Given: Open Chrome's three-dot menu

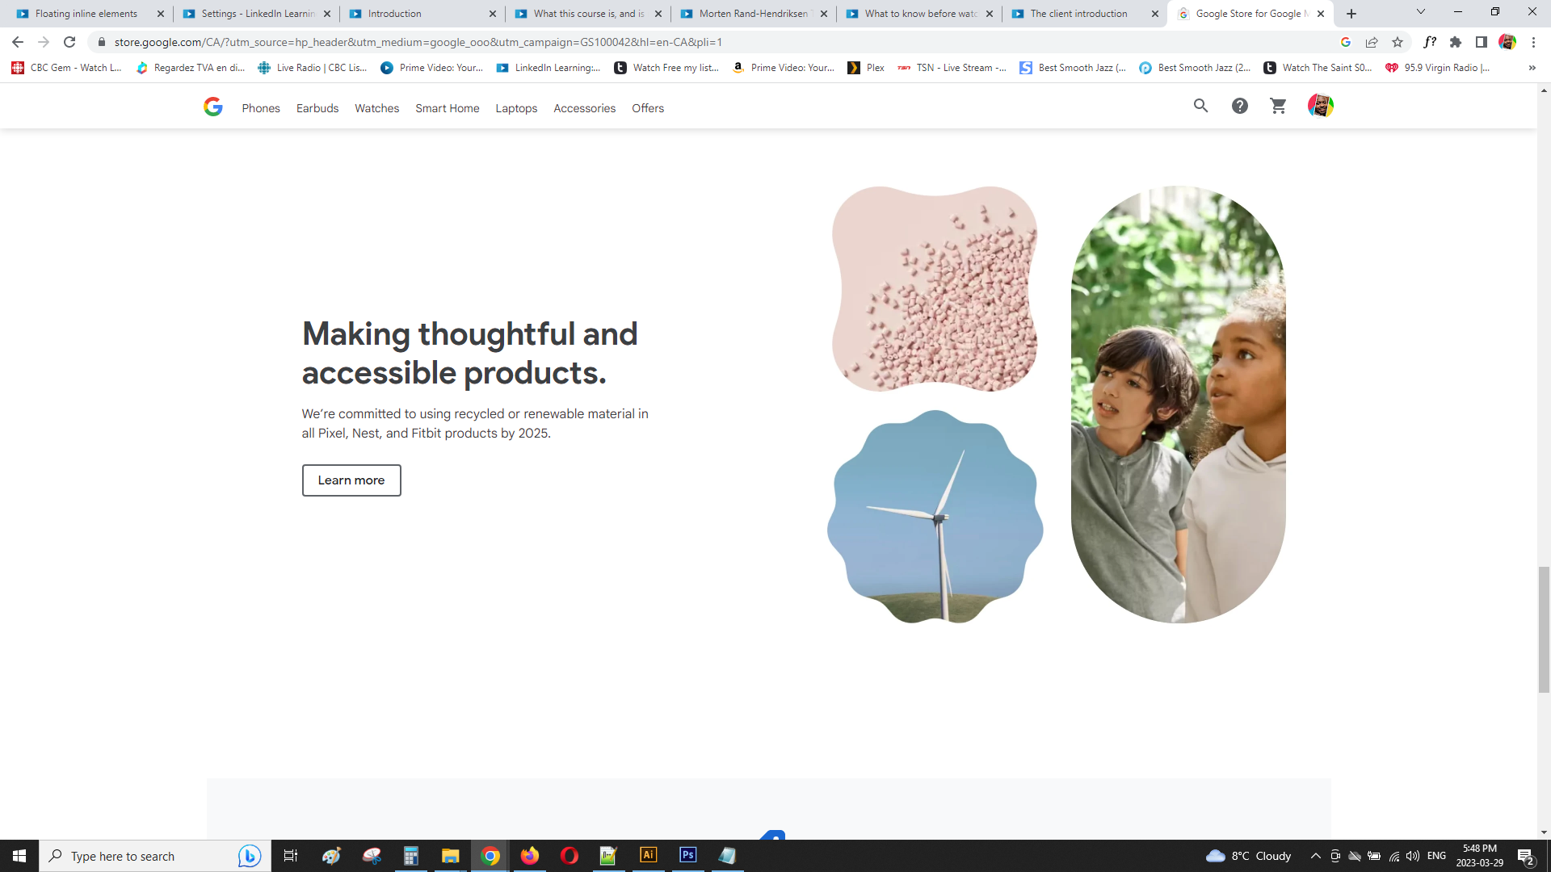Looking at the screenshot, I should pos(1533,42).
